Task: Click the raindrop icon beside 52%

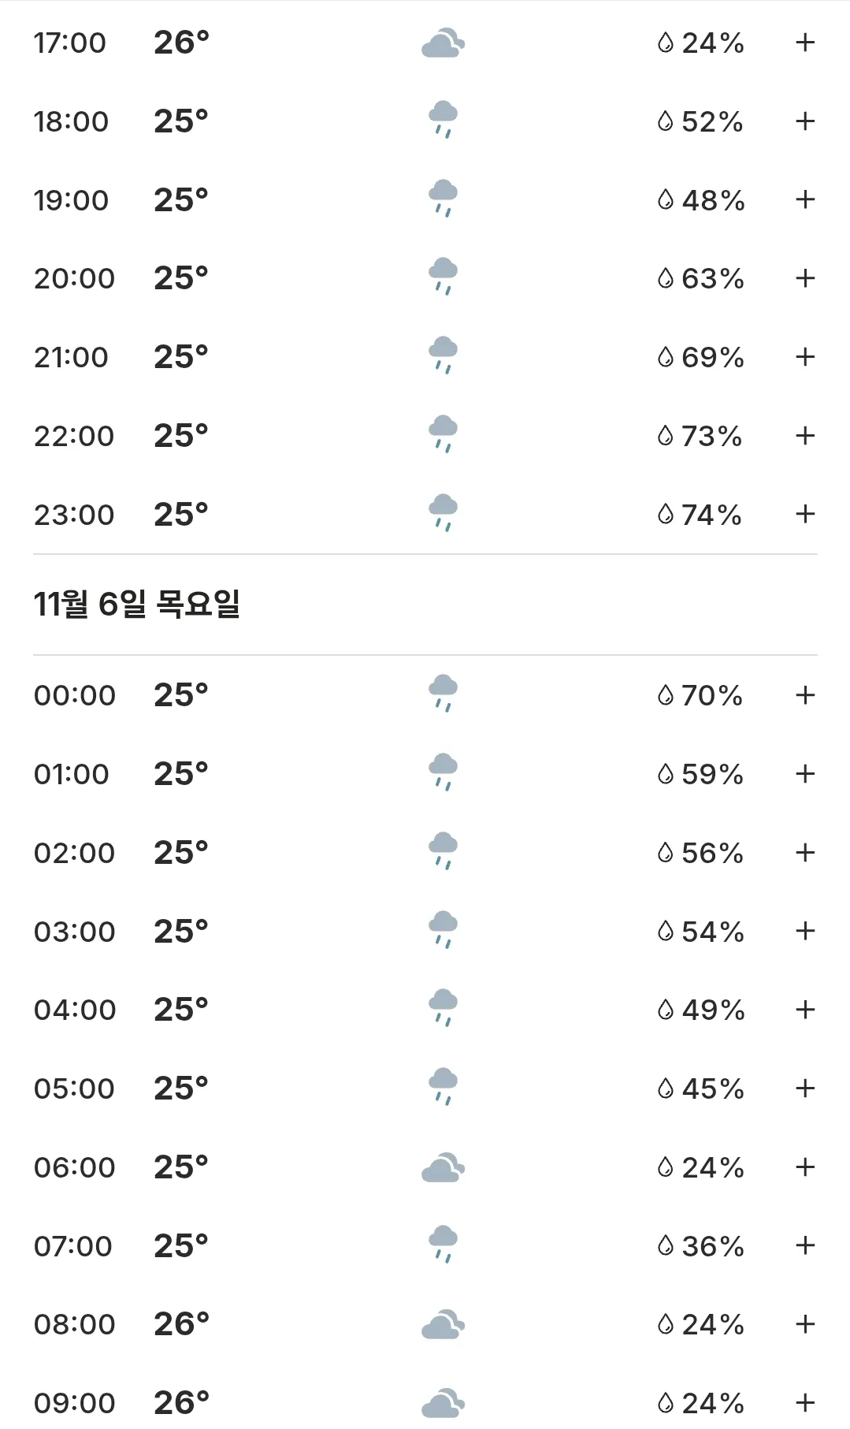Action: pos(666,121)
